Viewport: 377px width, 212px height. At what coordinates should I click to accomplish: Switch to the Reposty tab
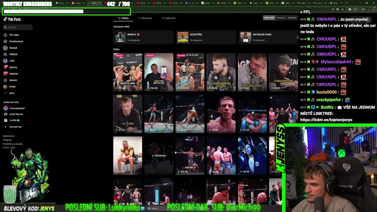point(145,18)
